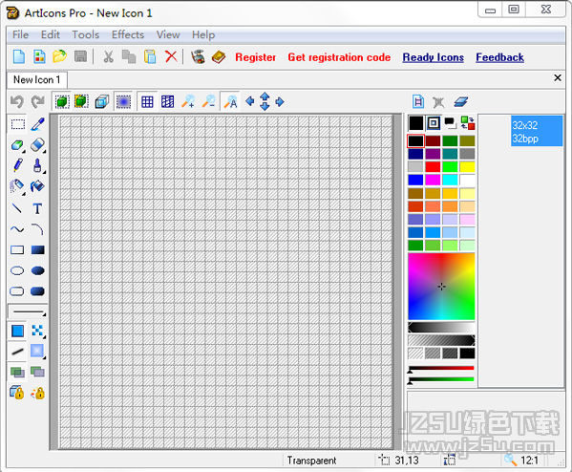This screenshot has height=472, width=572.
Task: Open the Ready Icons link
Action: (433, 57)
